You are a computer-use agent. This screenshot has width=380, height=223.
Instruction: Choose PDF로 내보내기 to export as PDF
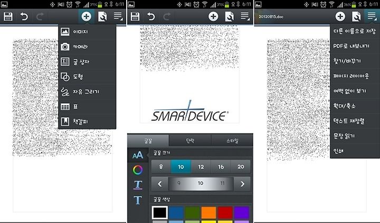coord(355,46)
